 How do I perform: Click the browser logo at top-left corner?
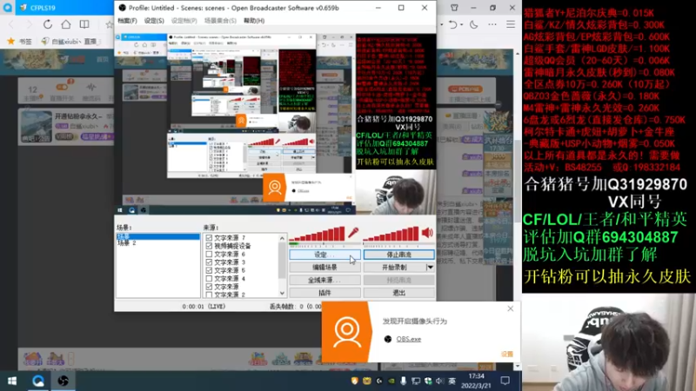pyautogui.click(x=7, y=8)
